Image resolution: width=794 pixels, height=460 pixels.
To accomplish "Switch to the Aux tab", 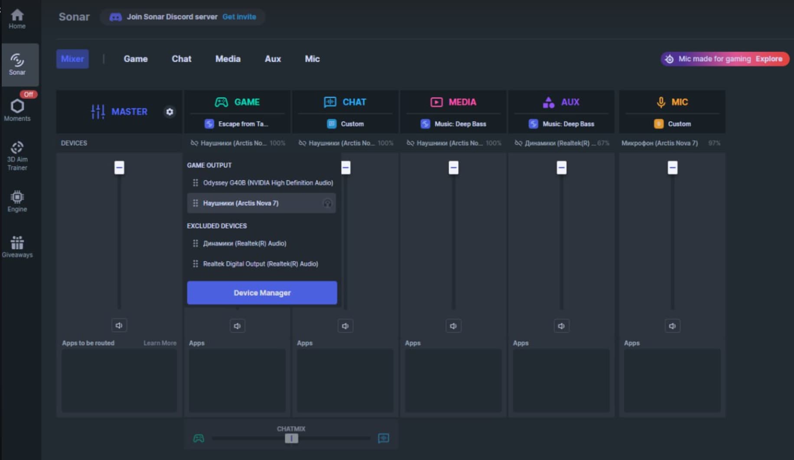I will (x=273, y=59).
